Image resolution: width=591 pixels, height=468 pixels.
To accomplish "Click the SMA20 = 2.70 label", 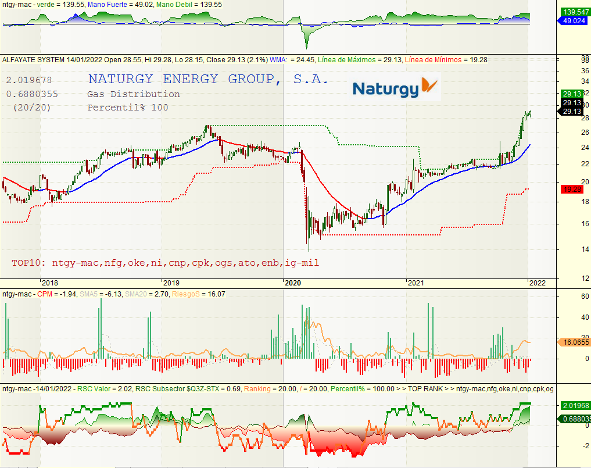I will [x=146, y=294].
